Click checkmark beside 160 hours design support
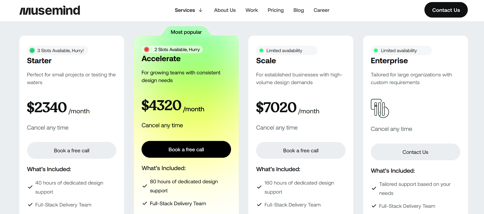This screenshot has width=484, height=214. [259, 187]
